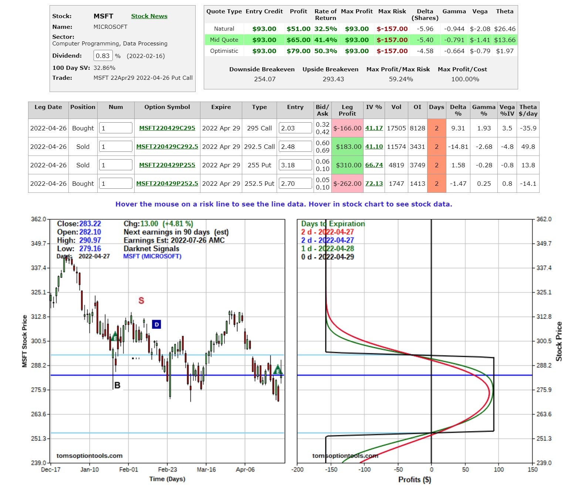Click the Earnings Est: 2022-07-26 AMC text
Viewport: 588px width, 492px height.
click(174, 240)
